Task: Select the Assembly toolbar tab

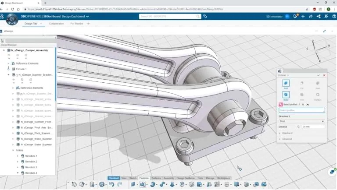Action: click(x=168, y=178)
